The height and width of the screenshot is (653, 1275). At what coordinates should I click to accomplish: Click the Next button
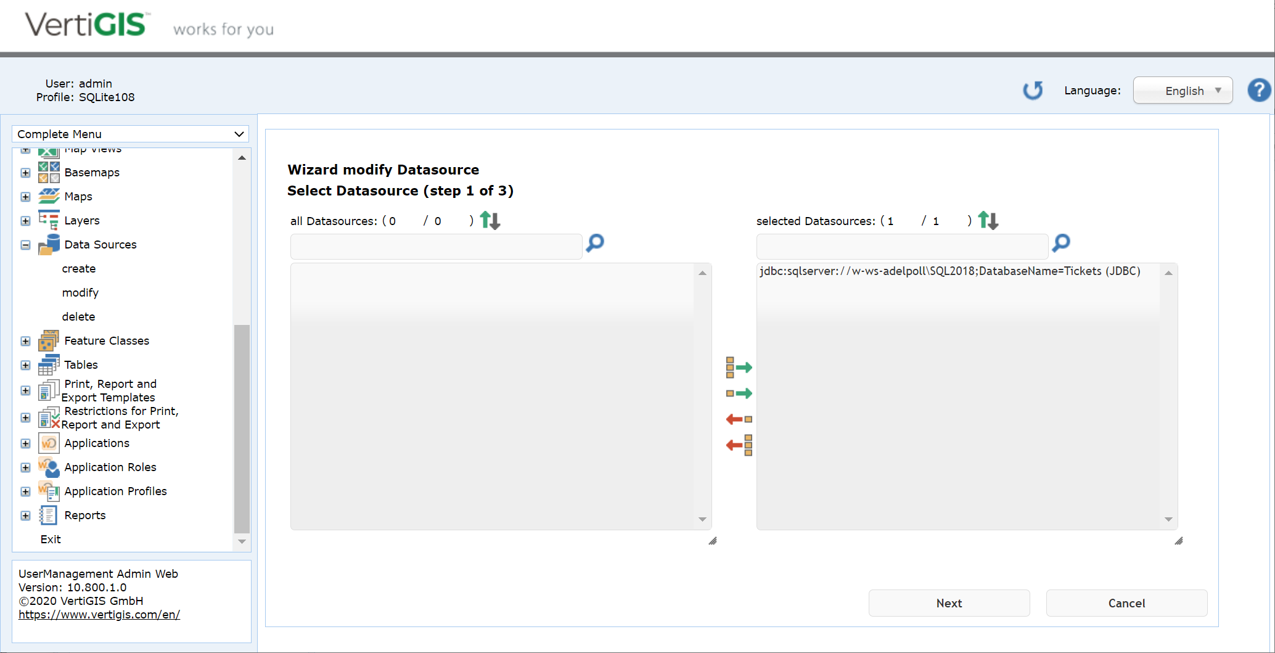pyautogui.click(x=948, y=603)
